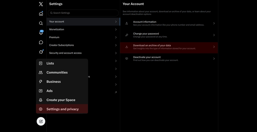Click the Deactivate broken heart icon
This screenshot has height=132, width=257.
pyautogui.click(x=127, y=59)
